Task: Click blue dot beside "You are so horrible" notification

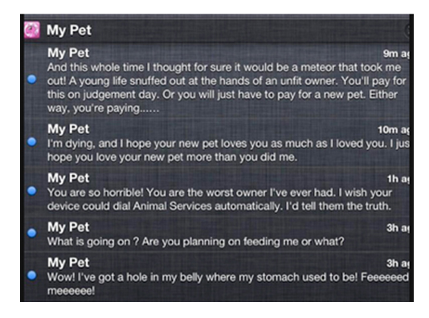Action: click(32, 190)
